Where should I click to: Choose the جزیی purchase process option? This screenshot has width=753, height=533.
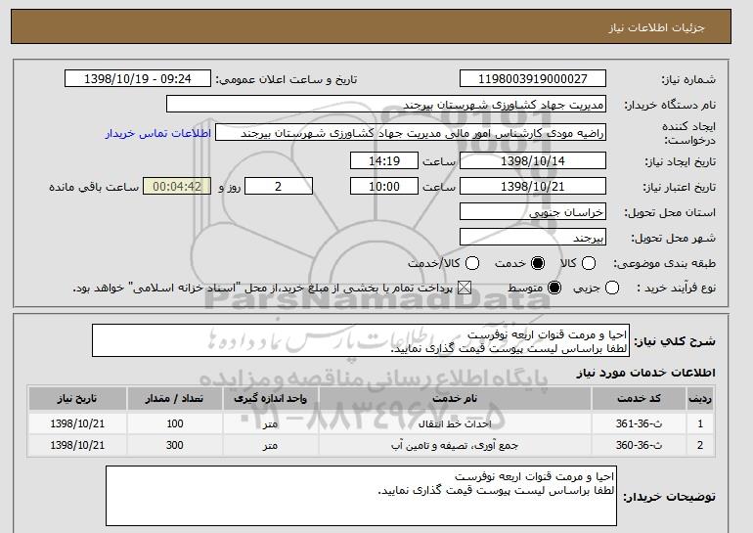click(612, 289)
